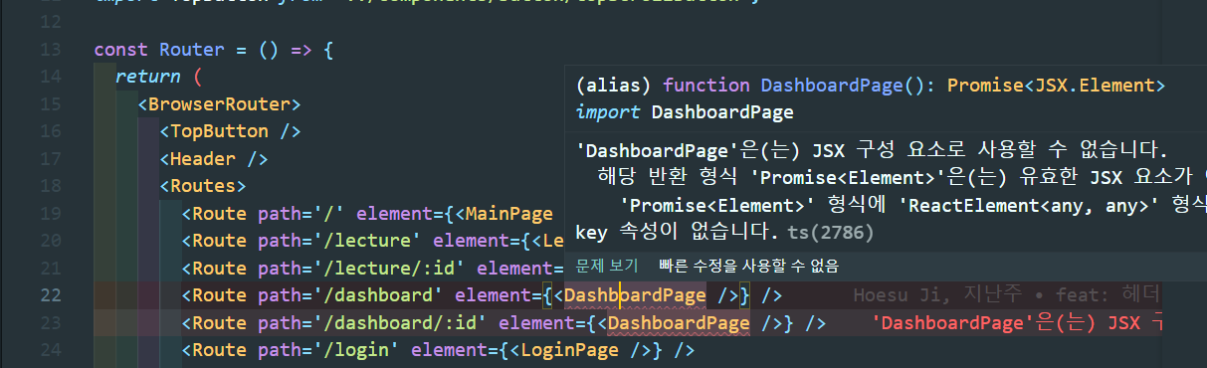Click the MainPage component name

coord(509,214)
